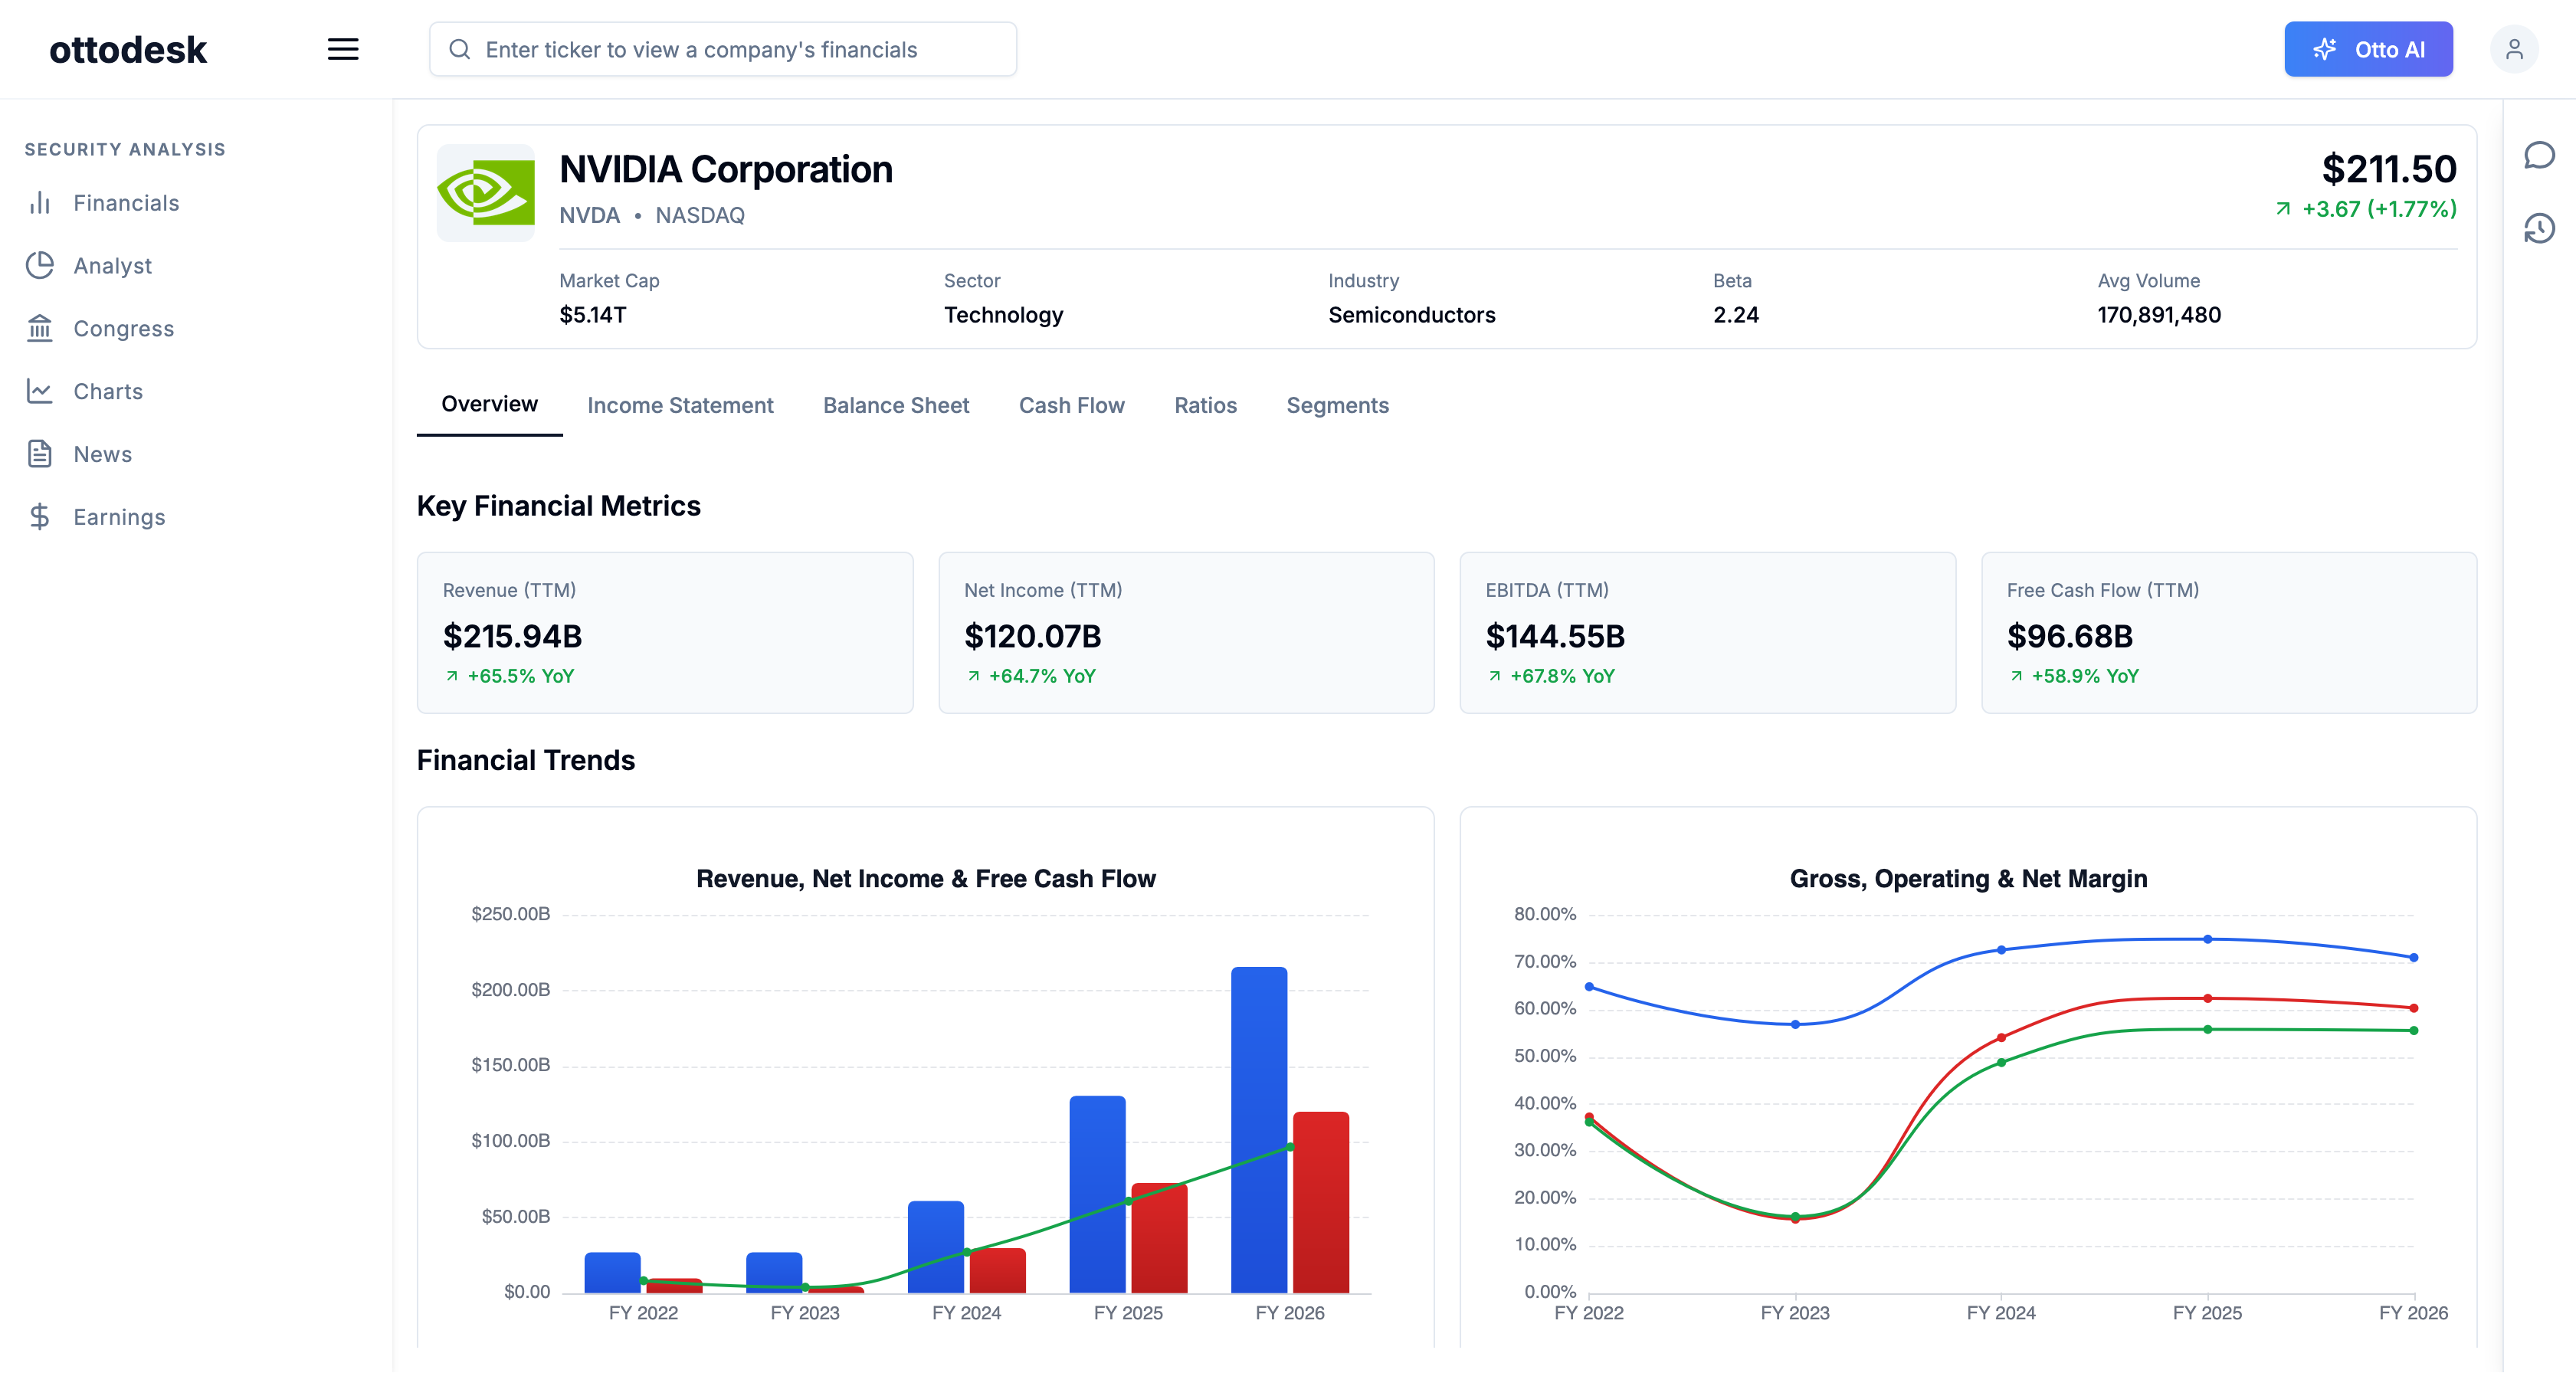
Task: Click the Congress building icon
Action: tap(40, 328)
